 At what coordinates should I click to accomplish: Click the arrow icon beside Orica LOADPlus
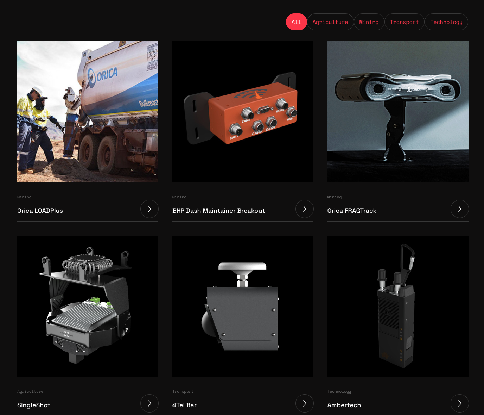pos(149,209)
